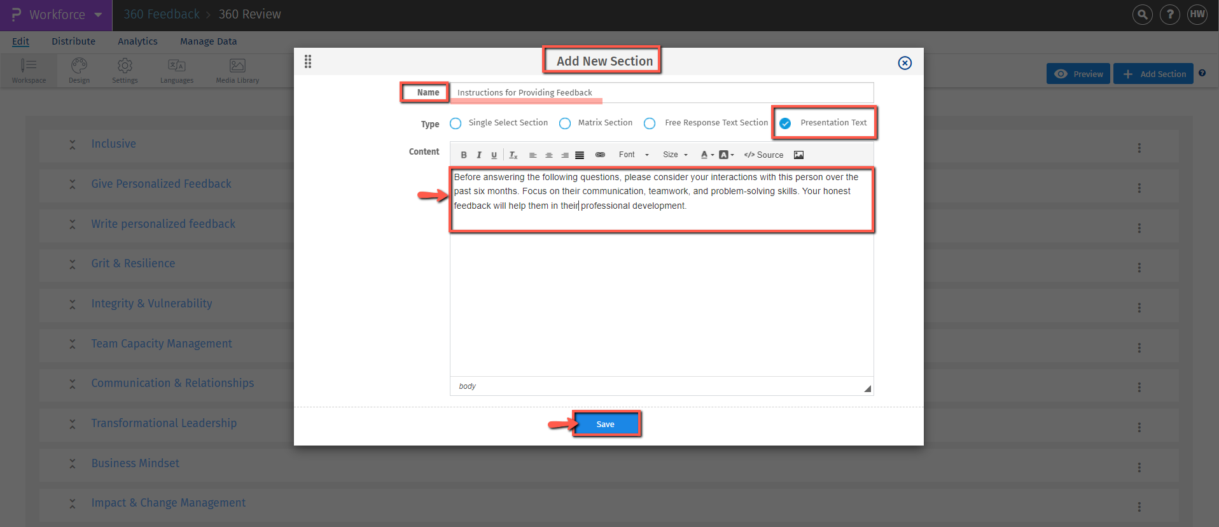Expand the Team Capacity Management section
Screen dimensions: 1219x527
73,344
